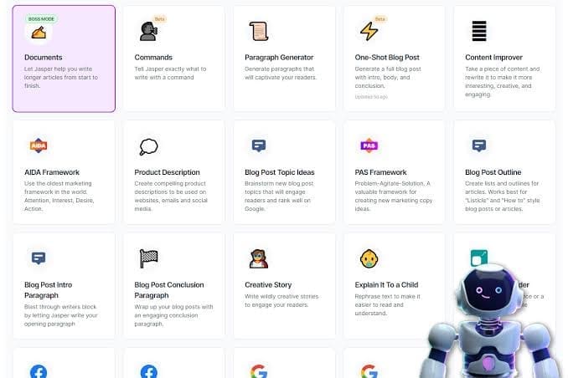
Task: Open the Blog Post Outline template title
Action: 494,172
